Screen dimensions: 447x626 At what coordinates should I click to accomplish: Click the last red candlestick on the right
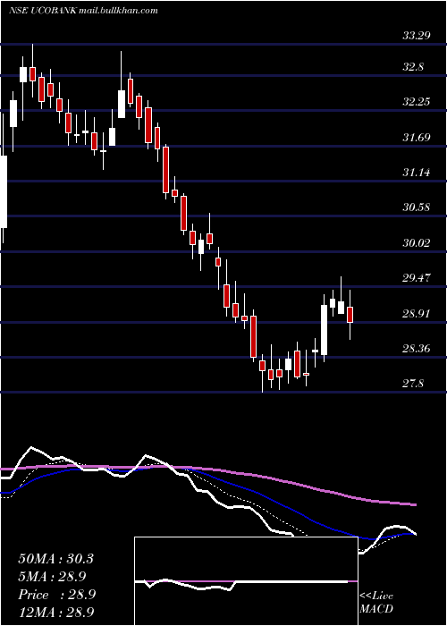(x=350, y=315)
